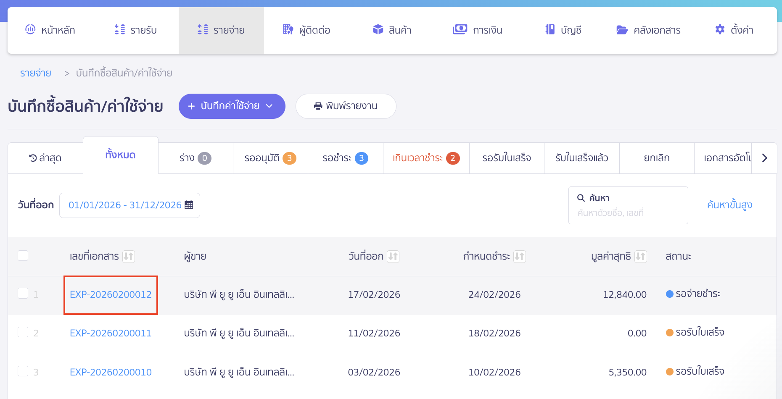This screenshot has width=782, height=399.
Task: Open the หน้าหลัก home icon
Action: click(x=30, y=29)
